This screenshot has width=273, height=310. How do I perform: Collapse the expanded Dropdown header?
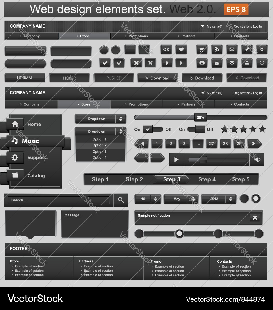click(x=100, y=131)
